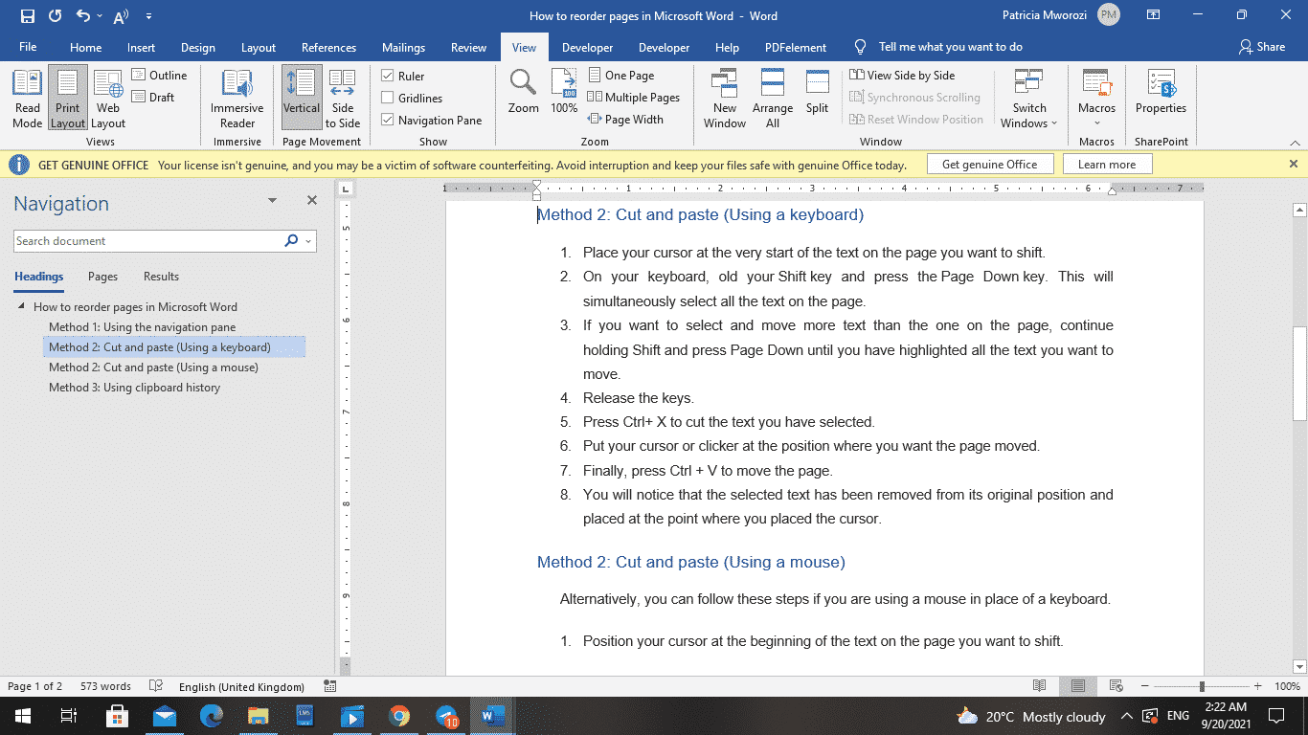Click the Learn more button
This screenshot has height=735, width=1308.
(x=1107, y=165)
